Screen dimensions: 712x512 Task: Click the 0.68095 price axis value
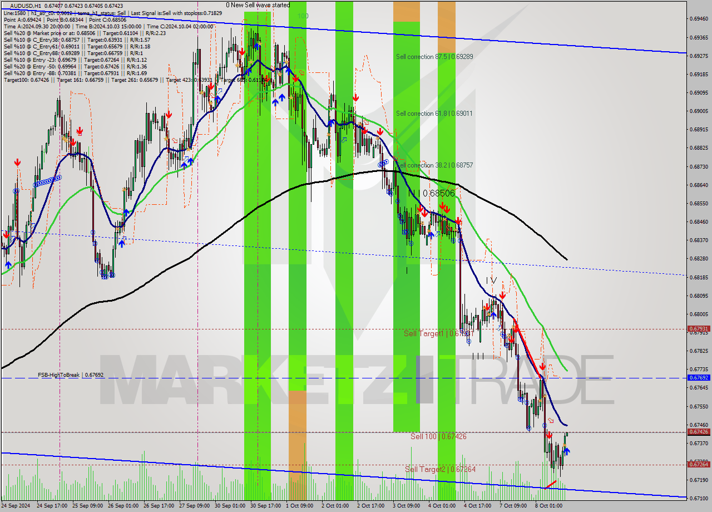pyautogui.click(x=699, y=296)
